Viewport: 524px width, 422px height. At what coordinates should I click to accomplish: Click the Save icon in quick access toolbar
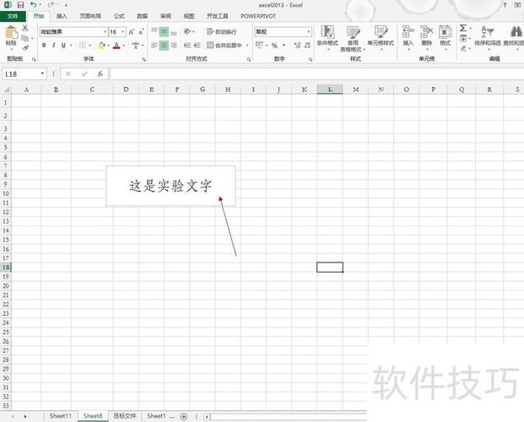coord(20,5)
